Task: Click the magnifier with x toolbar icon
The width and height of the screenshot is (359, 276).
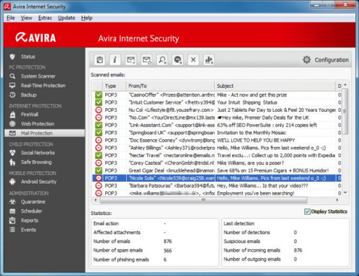Action: 162,60
